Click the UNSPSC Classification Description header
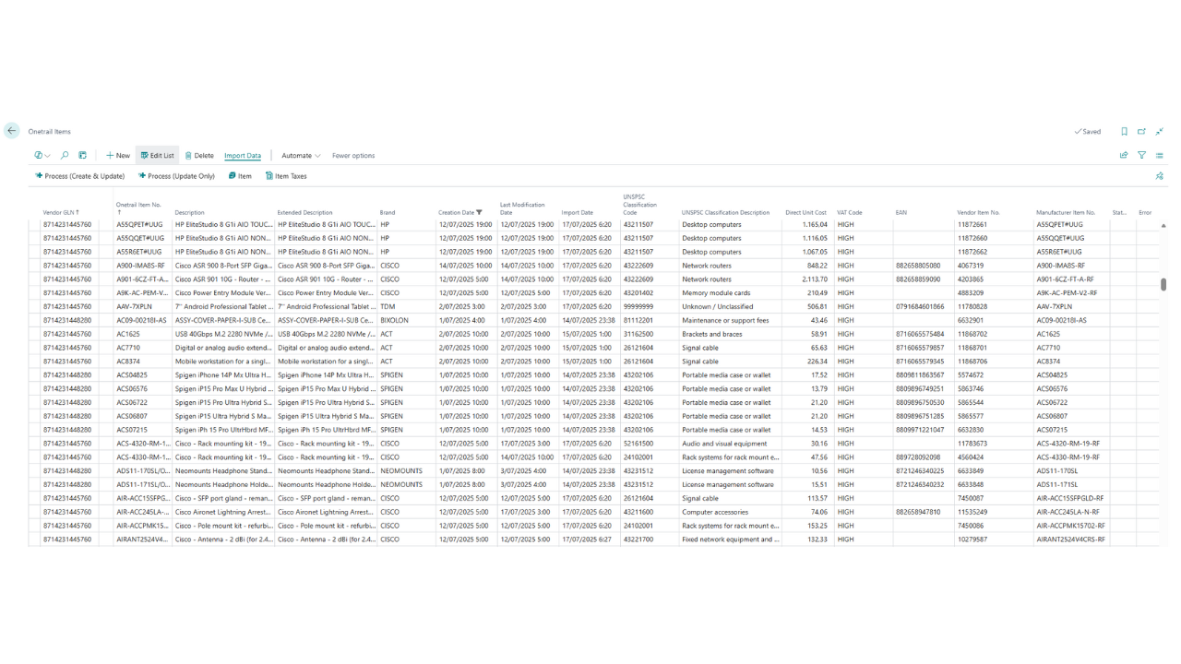 click(x=725, y=213)
